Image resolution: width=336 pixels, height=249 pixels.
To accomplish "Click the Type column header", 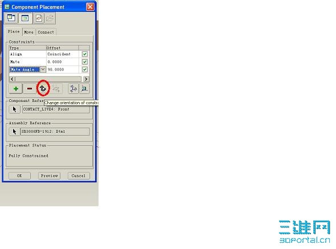I will click(28, 48).
